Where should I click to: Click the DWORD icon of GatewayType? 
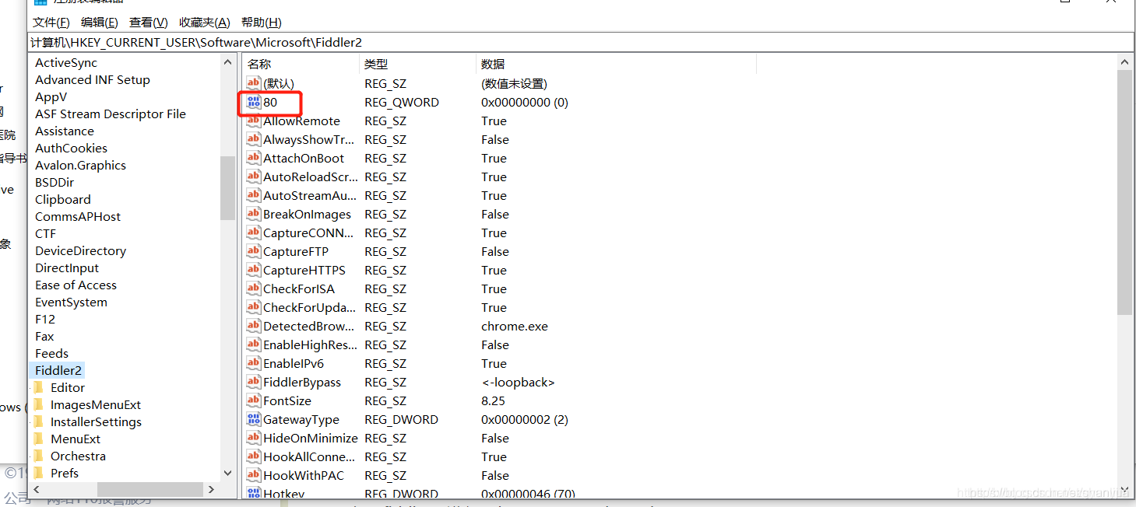(253, 419)
